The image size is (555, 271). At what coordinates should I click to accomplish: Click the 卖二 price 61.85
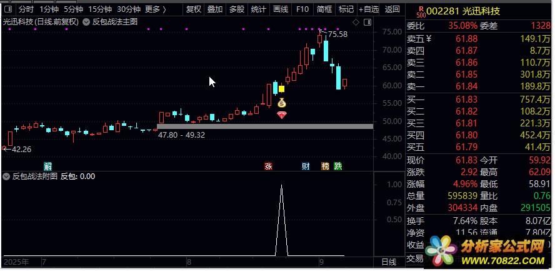466,74
